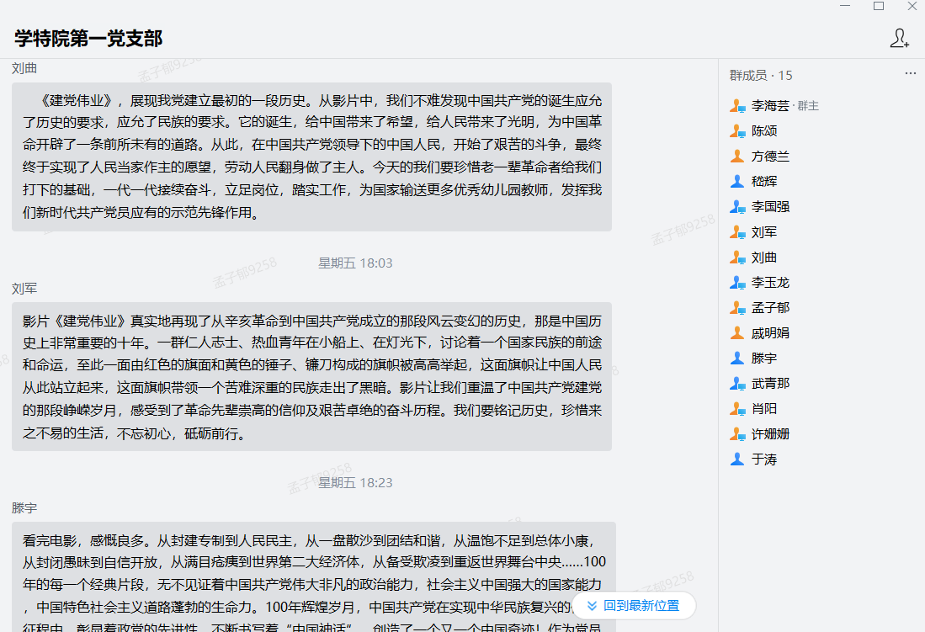925x632 pixels.
Task: Click the add member icon in header
Action: (x=899, y=38)
